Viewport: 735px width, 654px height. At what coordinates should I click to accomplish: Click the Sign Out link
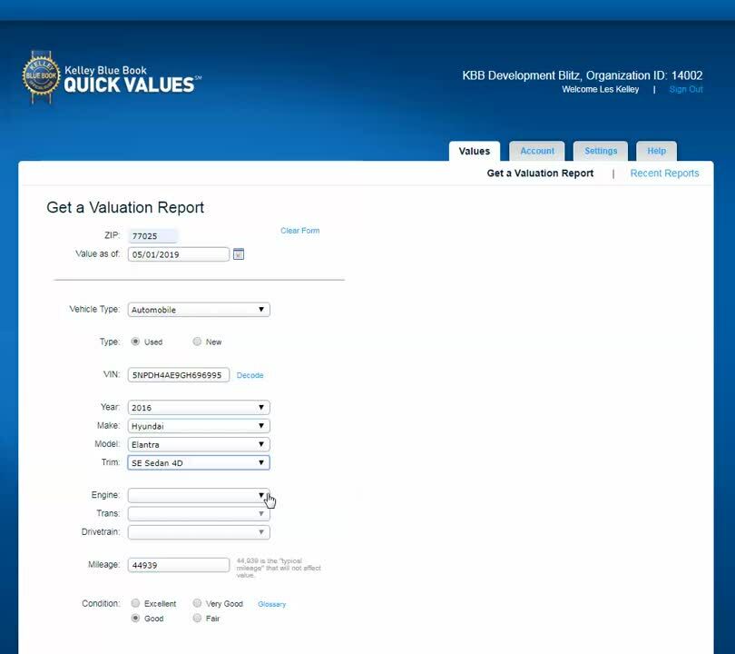(x=686, y=89)
